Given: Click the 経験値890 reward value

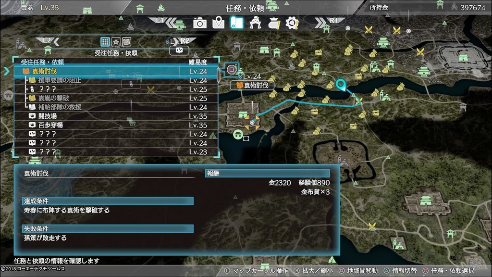Looking at the screenshot, I should 314,183.
